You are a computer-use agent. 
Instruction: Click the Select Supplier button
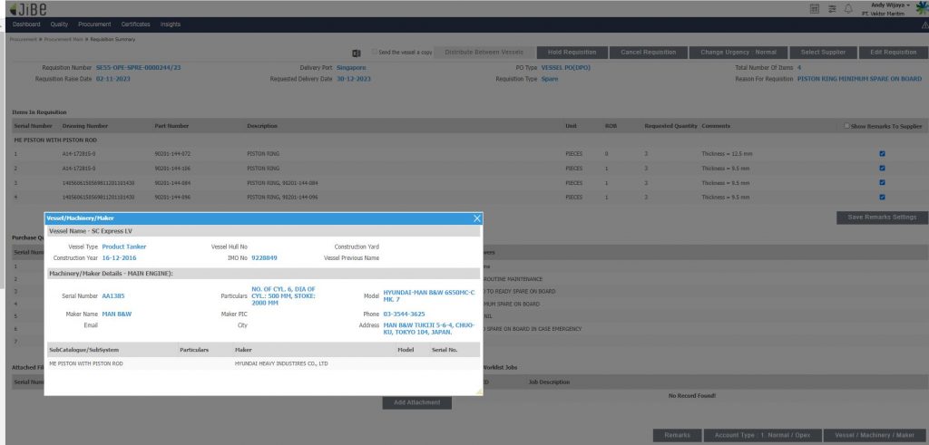point(822,53)
